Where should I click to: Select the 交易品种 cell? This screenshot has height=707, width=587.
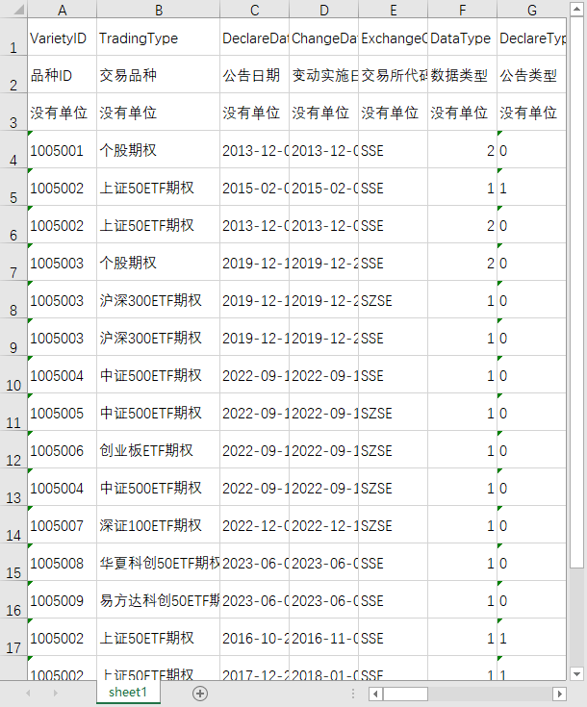[x=159, y=75]
